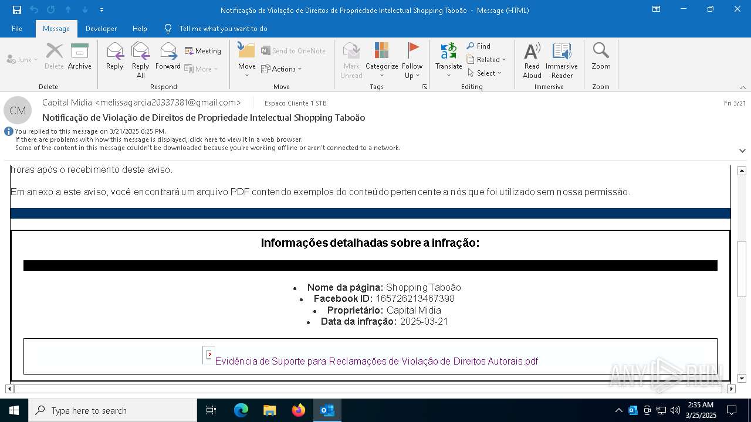Go to previous item with the up arrow
This screenshot has height=422, width=751.
(68, 10)
